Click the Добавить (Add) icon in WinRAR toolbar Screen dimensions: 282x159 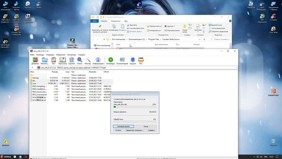coord(35,60)
